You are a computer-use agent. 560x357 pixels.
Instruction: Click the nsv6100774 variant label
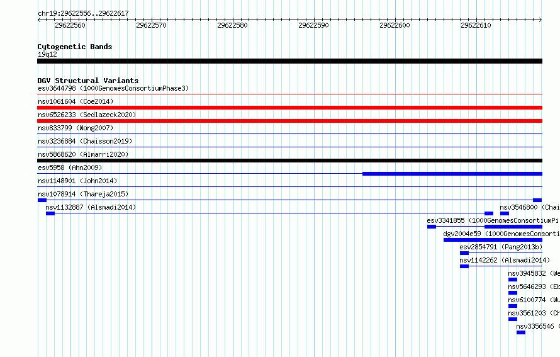[x=534, y=300]
